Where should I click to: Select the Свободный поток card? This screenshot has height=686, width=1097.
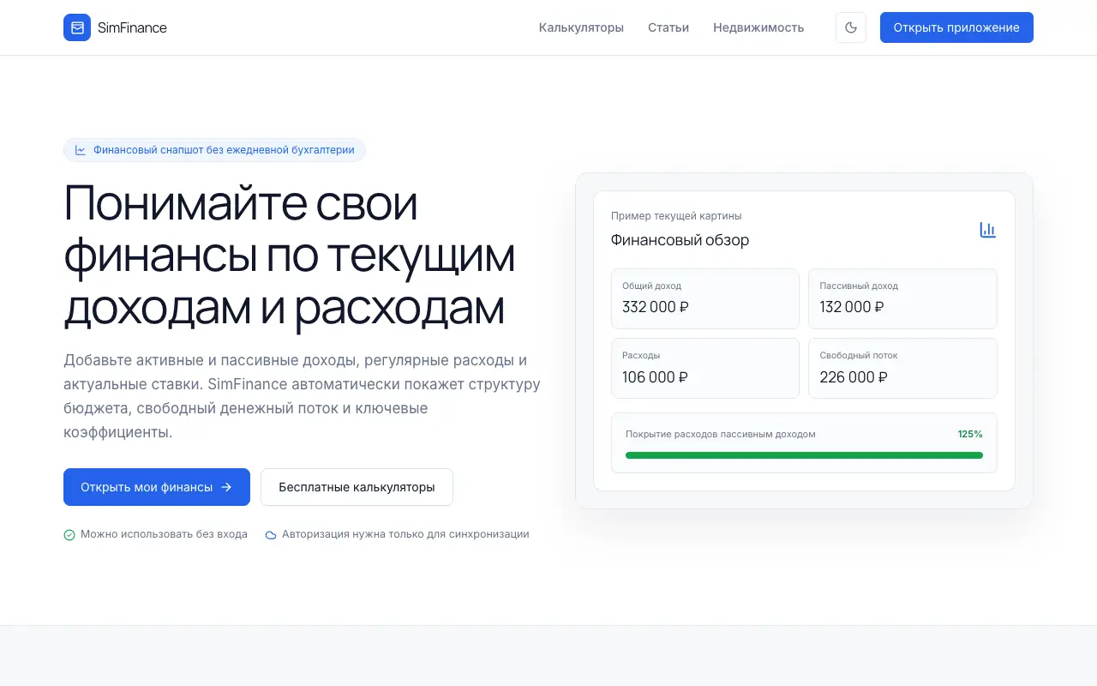[x=902, y=368]
